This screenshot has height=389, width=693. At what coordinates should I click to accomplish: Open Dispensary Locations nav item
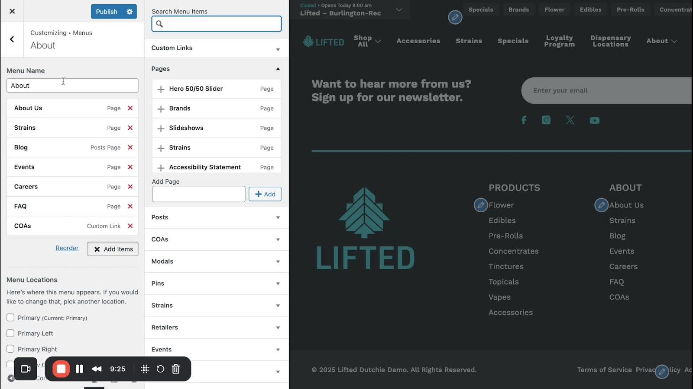611,41
